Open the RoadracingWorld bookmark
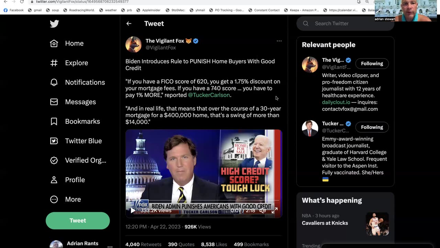 pos(79,10)
